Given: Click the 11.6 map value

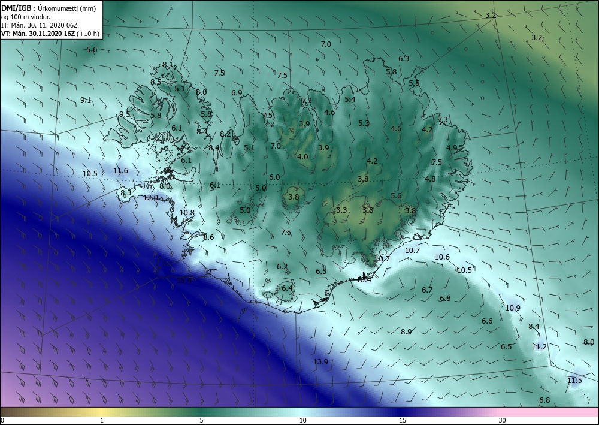Looking at the screenshot, I should tap(121, 170).
